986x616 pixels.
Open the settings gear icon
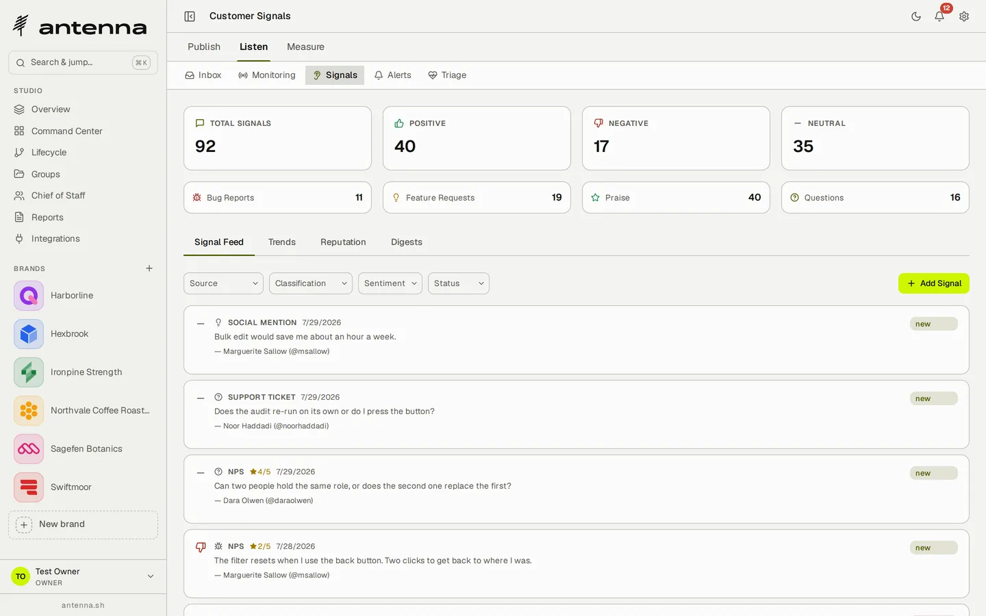click(x=964, y=16)
